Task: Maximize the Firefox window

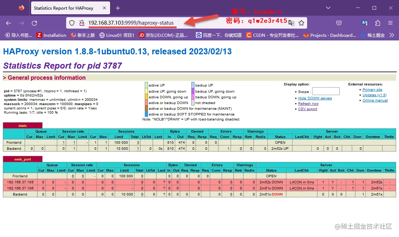Action: point(374,8)
